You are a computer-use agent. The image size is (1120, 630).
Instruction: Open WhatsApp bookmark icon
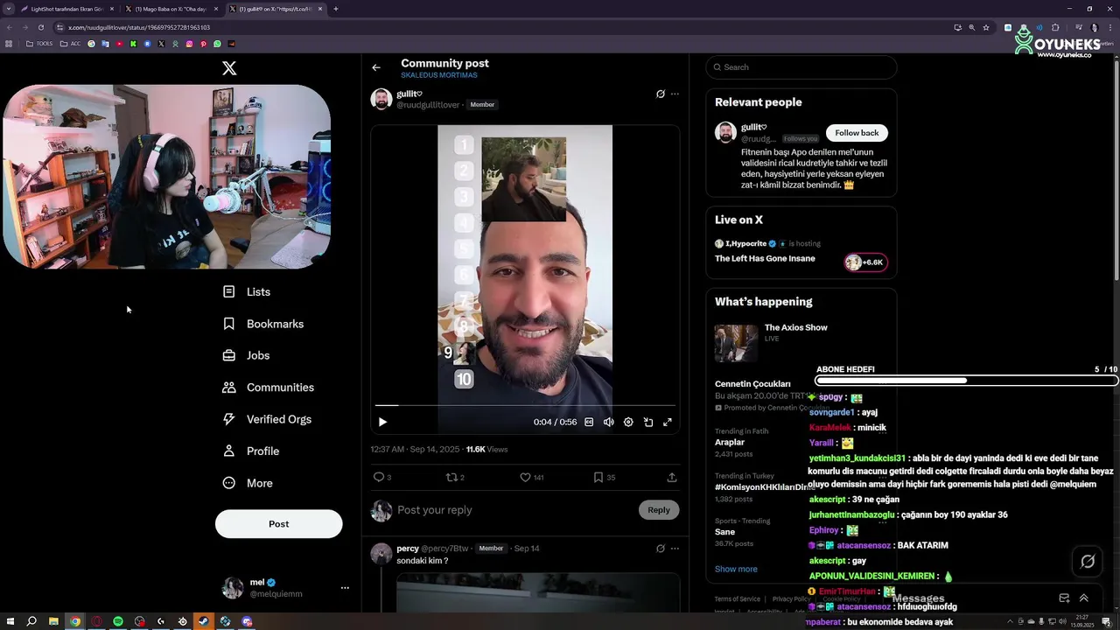(217, 44)
